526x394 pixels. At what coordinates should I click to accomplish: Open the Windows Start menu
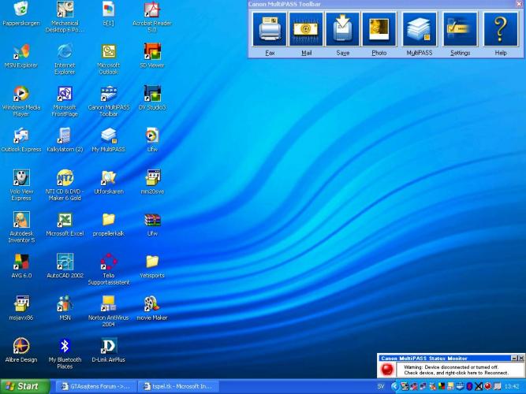24,386
